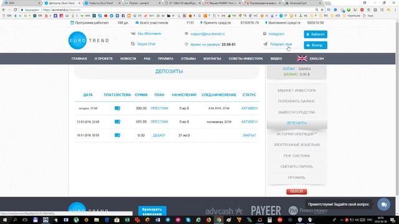Click the ДАТА column header
The height and width of the screenshot is (224, 399).
tap(88, 95)
